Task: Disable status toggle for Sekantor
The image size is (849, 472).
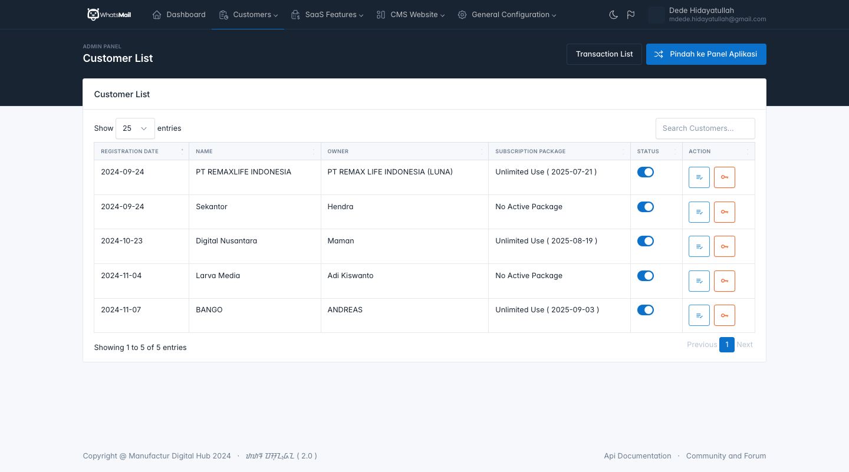Action: pyautogui.click(x=645, y=207)
